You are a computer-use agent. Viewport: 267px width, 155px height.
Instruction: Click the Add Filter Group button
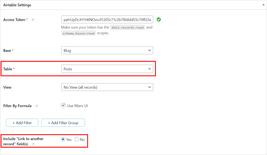(63, 123)
